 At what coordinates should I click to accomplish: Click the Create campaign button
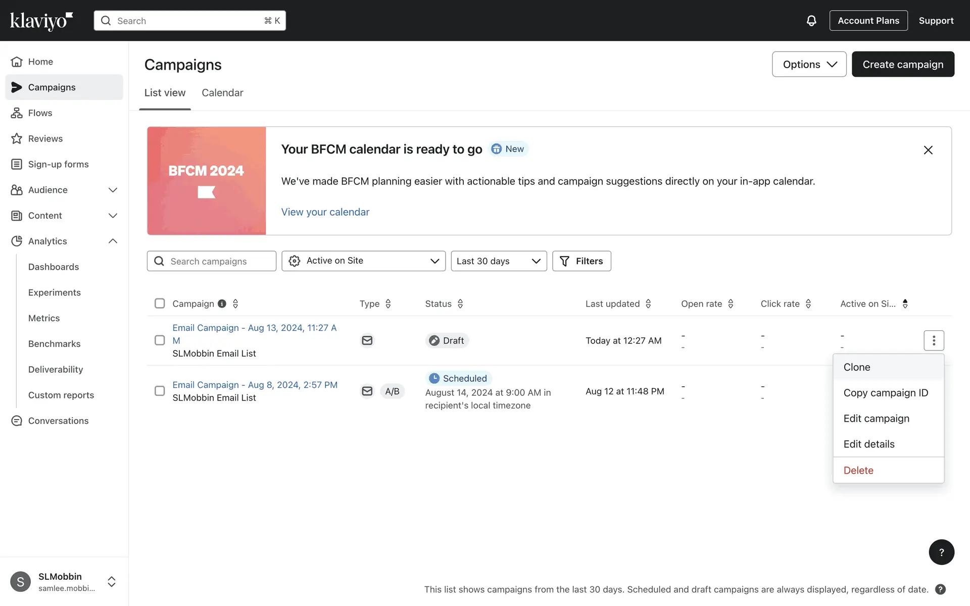903,64
